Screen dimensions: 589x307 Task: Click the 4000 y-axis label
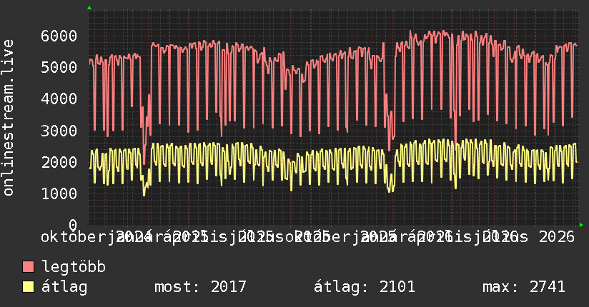tap(59, 99)
